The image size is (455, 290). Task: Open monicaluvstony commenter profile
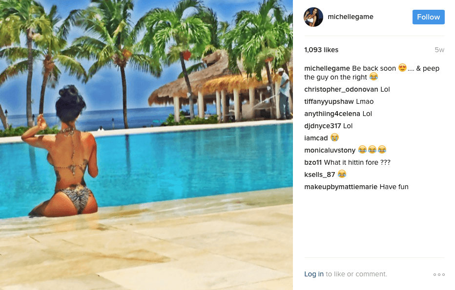[330, 150]
